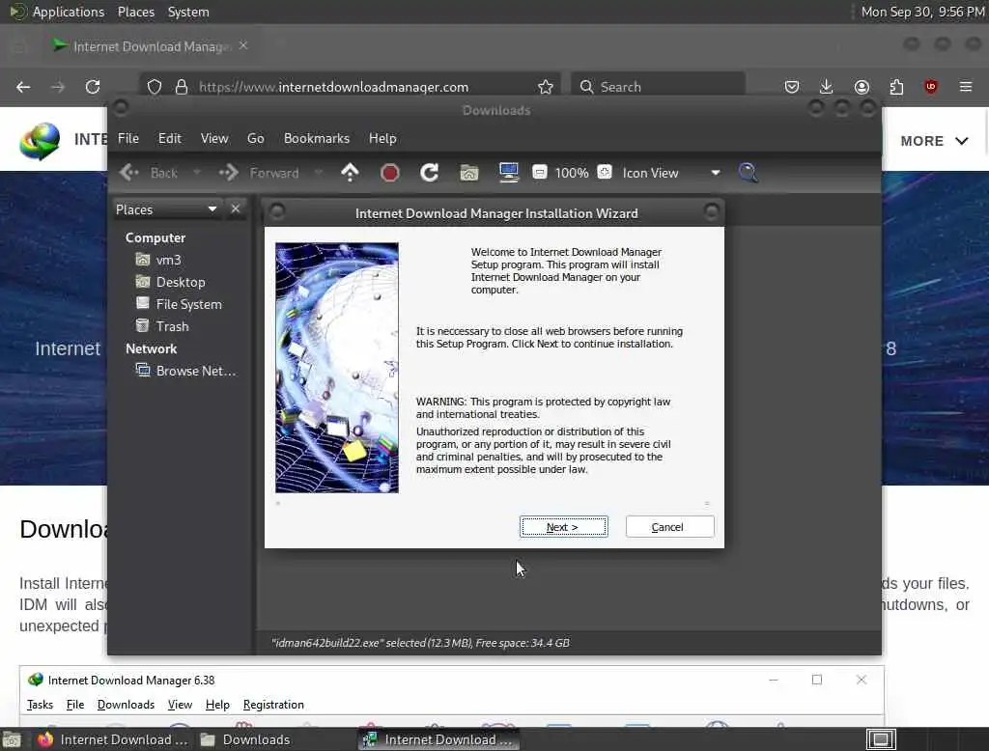Screen dimensions: 989x751
Task: Click the Firefox forward arrow
Action: (x=58, y=87)
